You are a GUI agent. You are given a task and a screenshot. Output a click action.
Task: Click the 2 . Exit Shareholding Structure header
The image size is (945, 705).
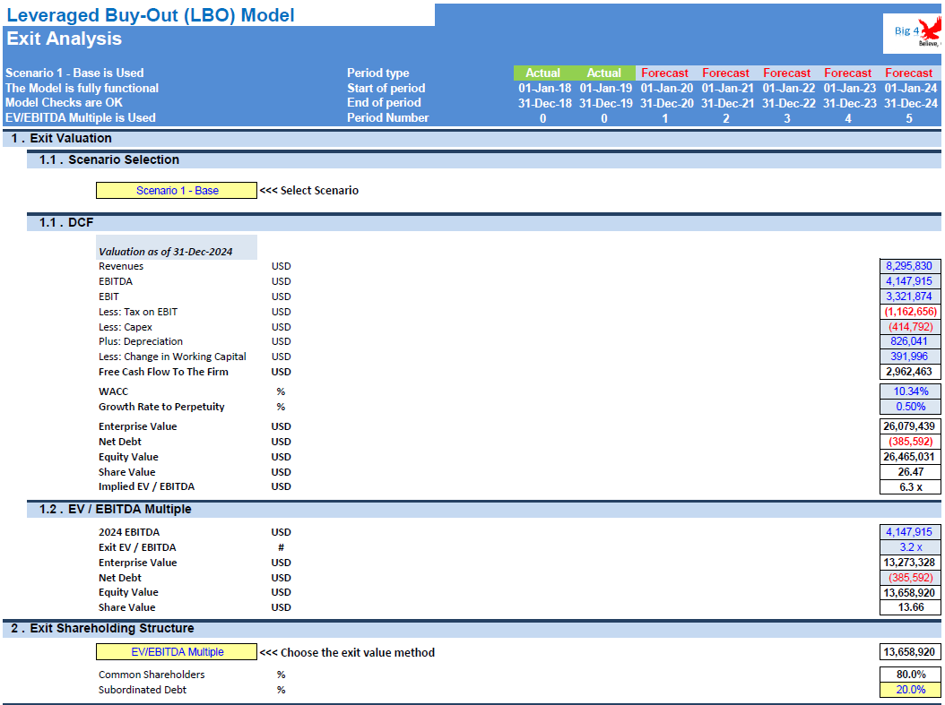472,629
